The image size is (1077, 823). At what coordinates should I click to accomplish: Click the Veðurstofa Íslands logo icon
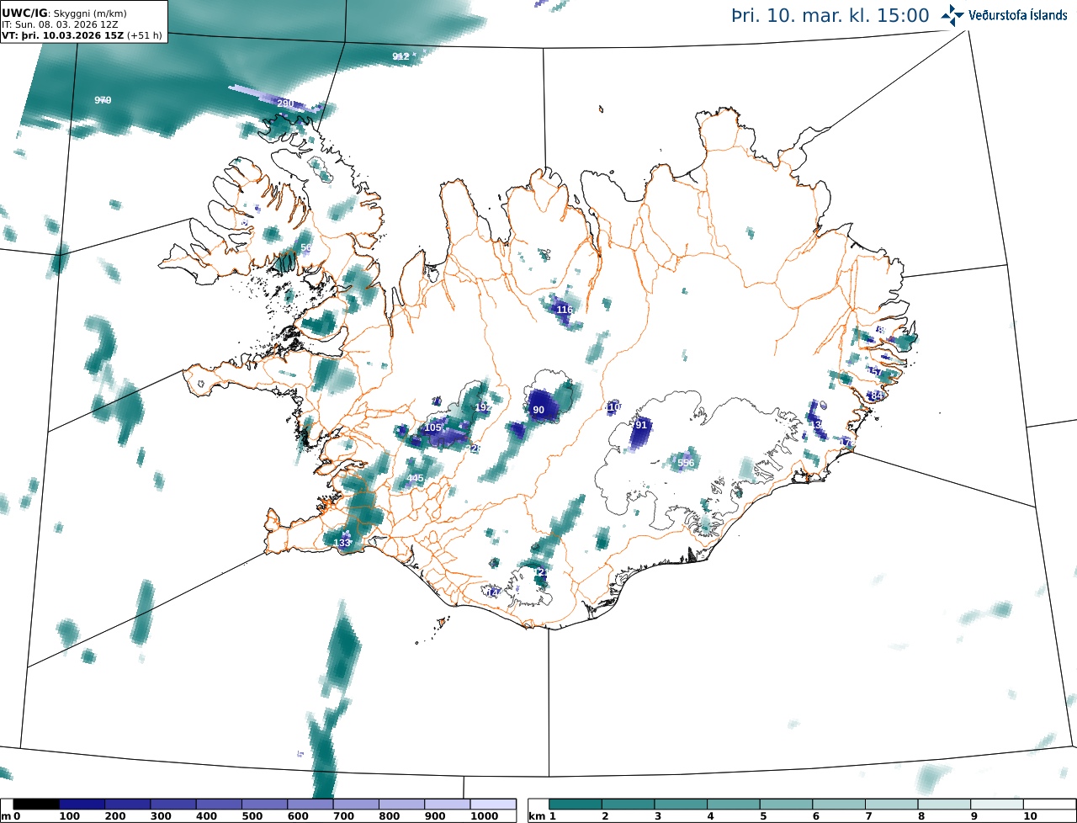coord(953,15)
